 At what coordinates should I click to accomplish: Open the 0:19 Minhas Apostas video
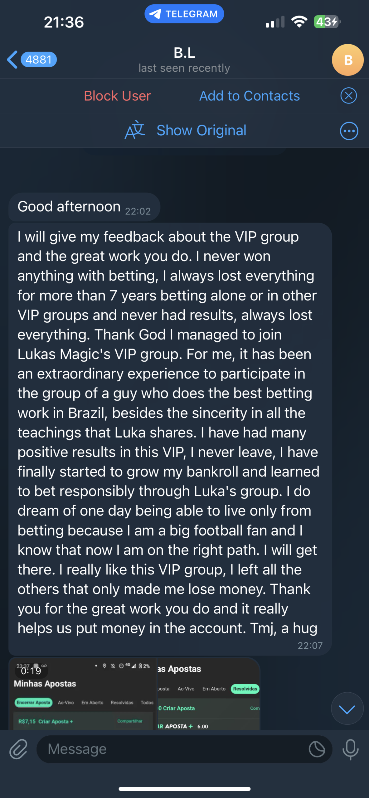click(x=83, y=694)
